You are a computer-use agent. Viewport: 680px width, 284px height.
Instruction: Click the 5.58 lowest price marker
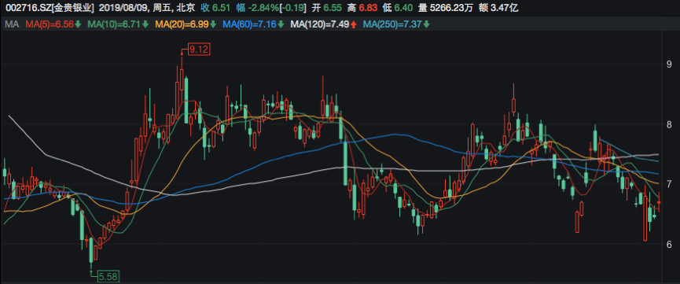(108, 276)
